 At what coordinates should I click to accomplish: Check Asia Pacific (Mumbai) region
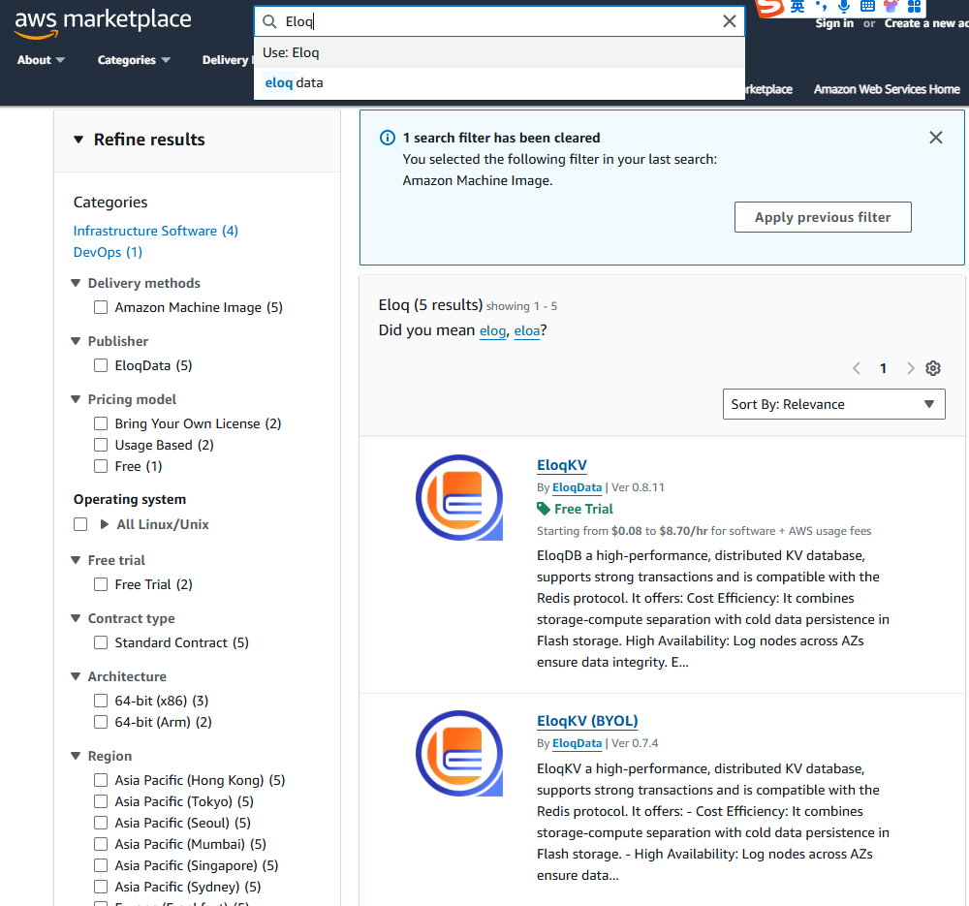[101, 844]
